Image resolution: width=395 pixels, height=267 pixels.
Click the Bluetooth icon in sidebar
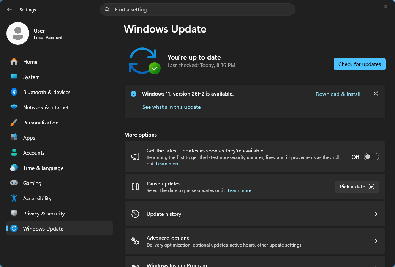tap(14, 92)
